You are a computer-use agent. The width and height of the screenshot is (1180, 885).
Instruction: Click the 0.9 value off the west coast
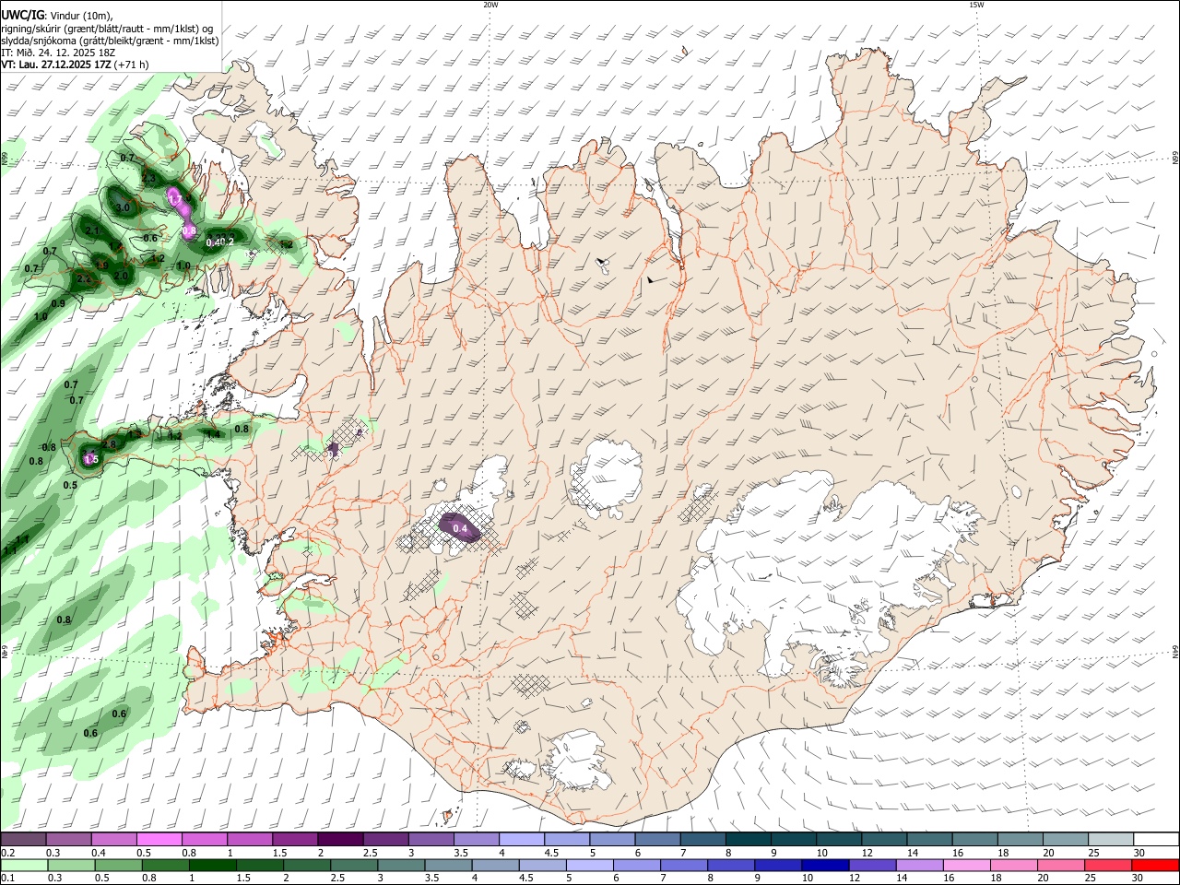click(x=58, y=303)
